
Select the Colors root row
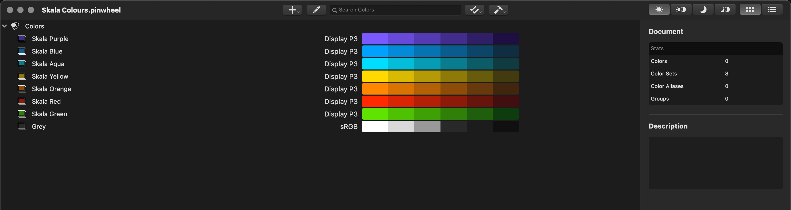point(319,26)
